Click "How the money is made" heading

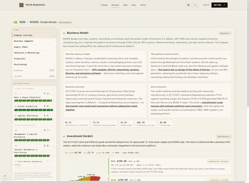tap(78, 54)
